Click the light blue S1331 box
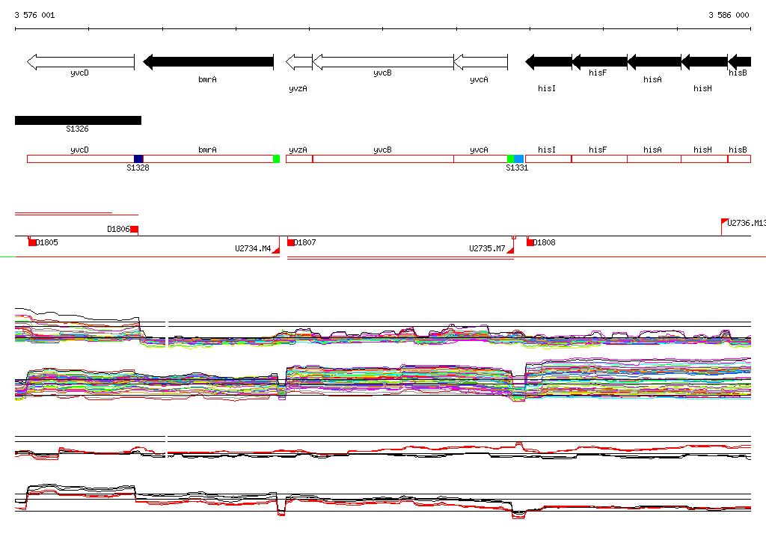Screen dimensions: 766x534 click(519, 159)
